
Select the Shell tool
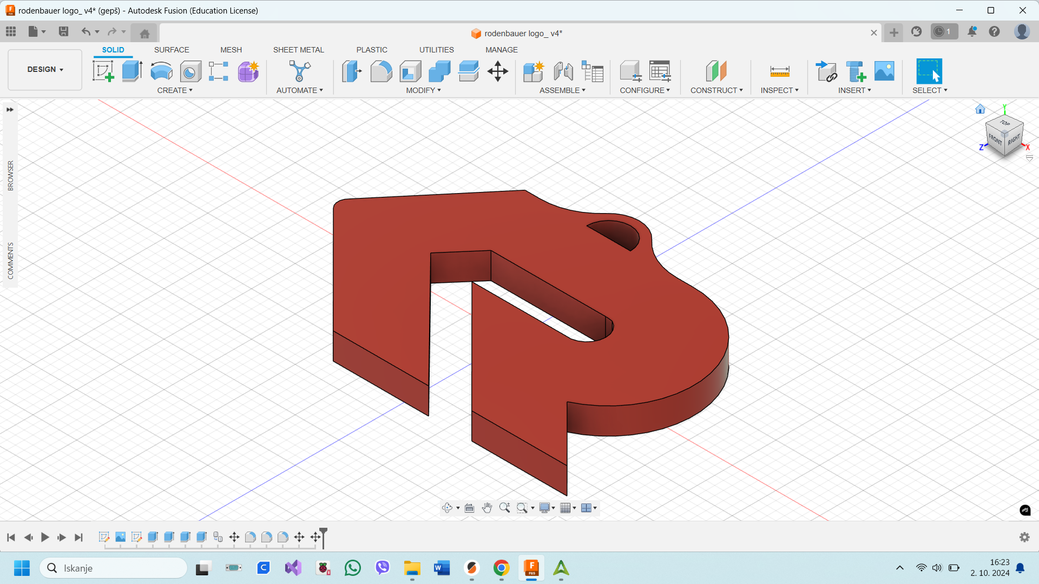[410, 71]
